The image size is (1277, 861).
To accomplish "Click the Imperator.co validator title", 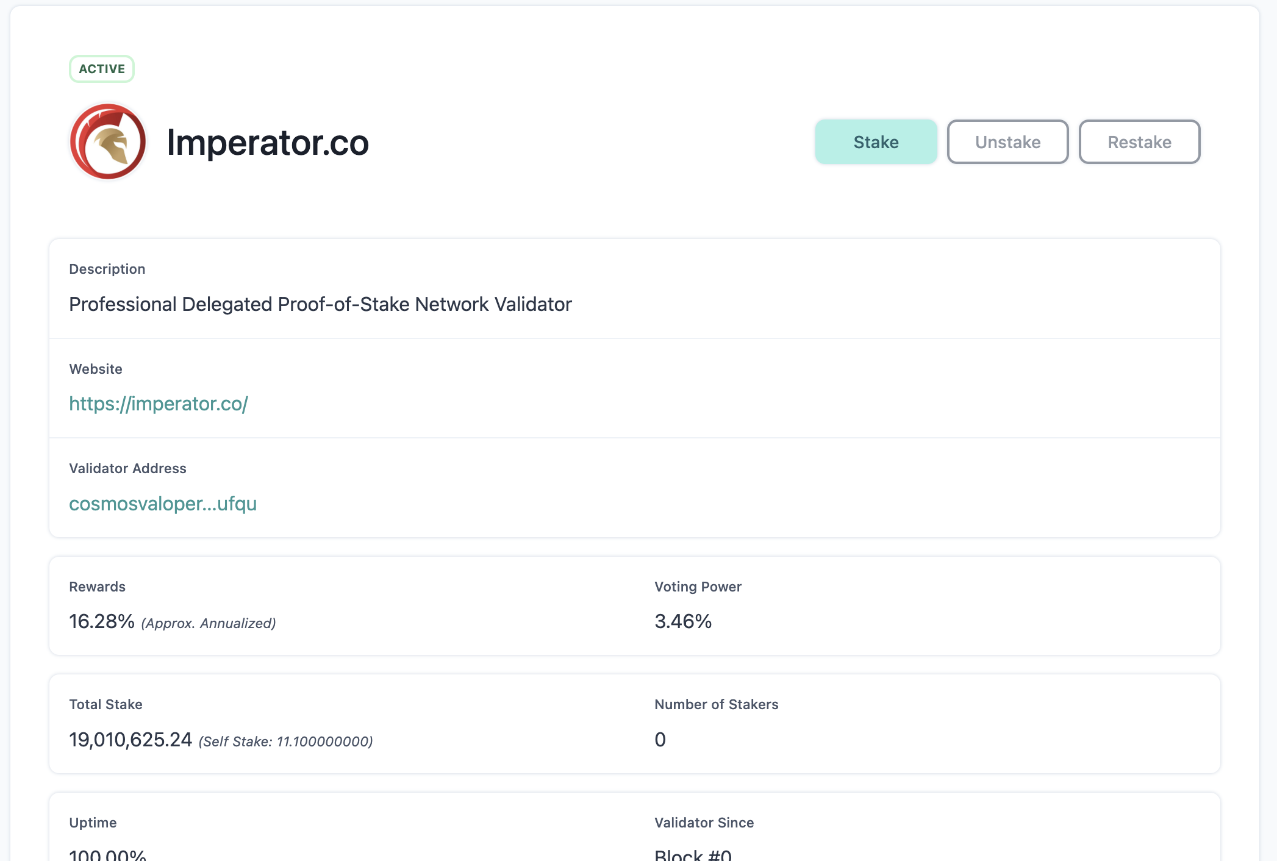I will click(268, 143).
